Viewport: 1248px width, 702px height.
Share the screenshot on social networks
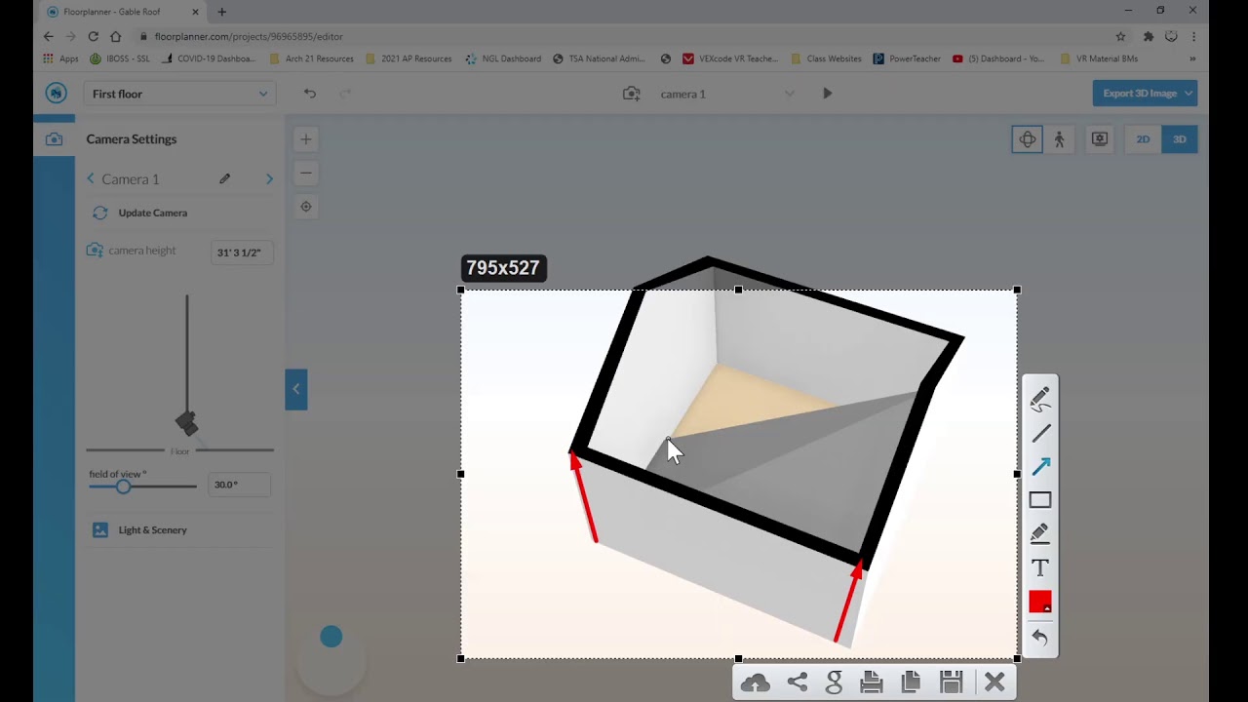[797, 682]
